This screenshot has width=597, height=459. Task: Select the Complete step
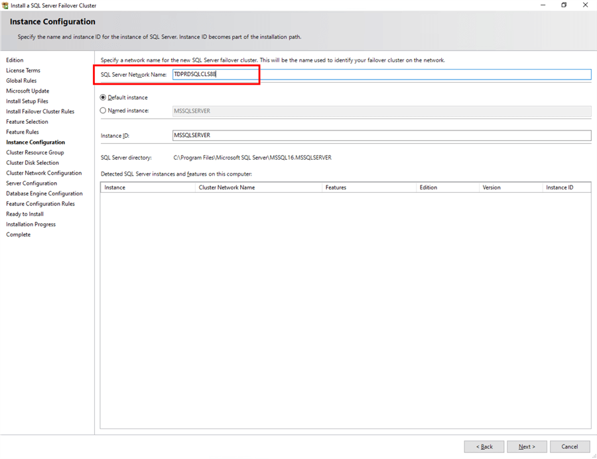pos(19,234)
